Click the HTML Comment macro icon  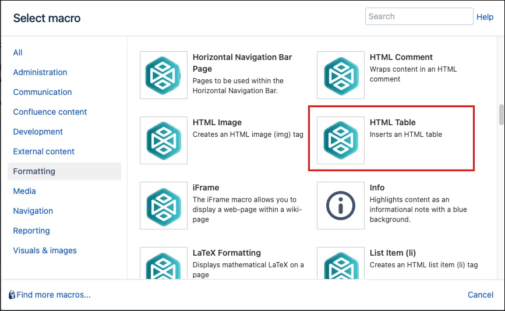click(x=341, y=75)
